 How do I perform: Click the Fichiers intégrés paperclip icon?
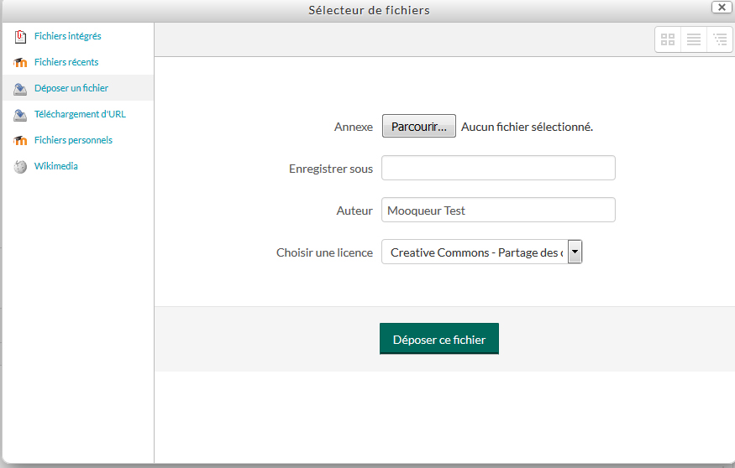click(20, 36)
